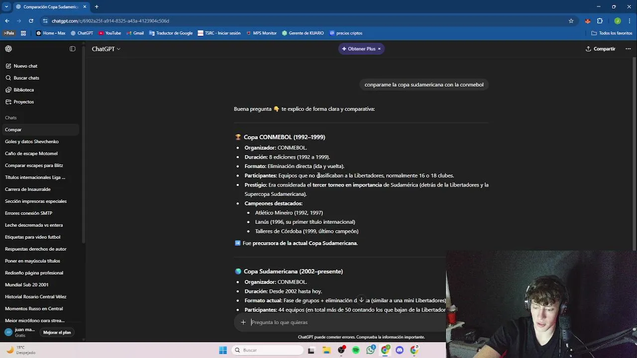The height and width of the screenshot is (358, 637).
Task: Open the MPS Monitor bookmark
Action: (x=261, y=33)
